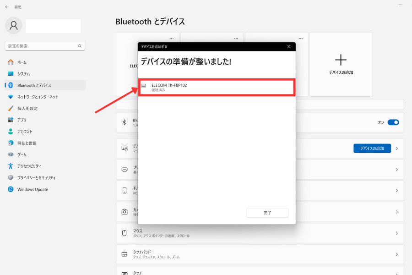Expand the camera row chevron
Image resolution: width=412 pixels, height=275 pixels.
click(397, 212)
